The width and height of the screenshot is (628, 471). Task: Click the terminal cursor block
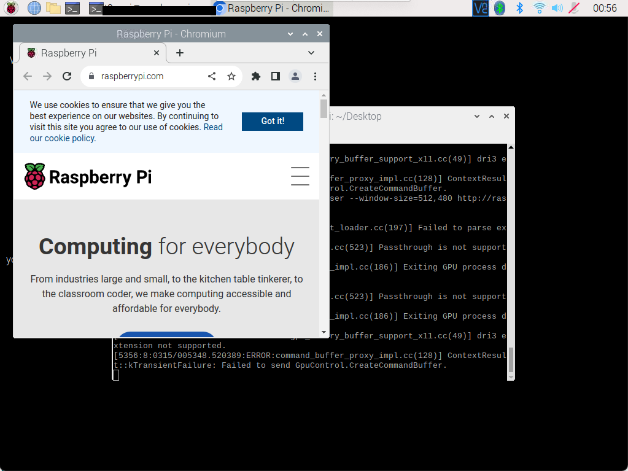click(116, 375)
